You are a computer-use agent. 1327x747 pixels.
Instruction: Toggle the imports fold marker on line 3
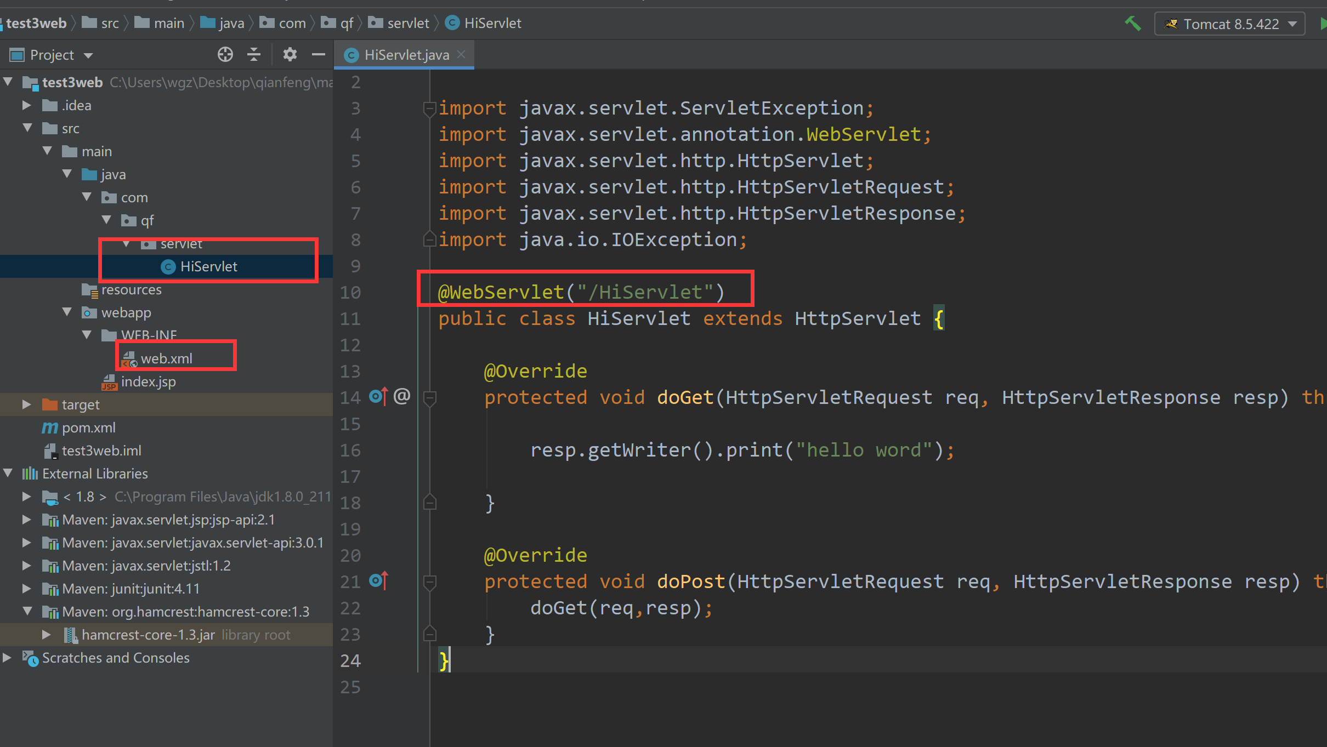click(x=429, y=108)
